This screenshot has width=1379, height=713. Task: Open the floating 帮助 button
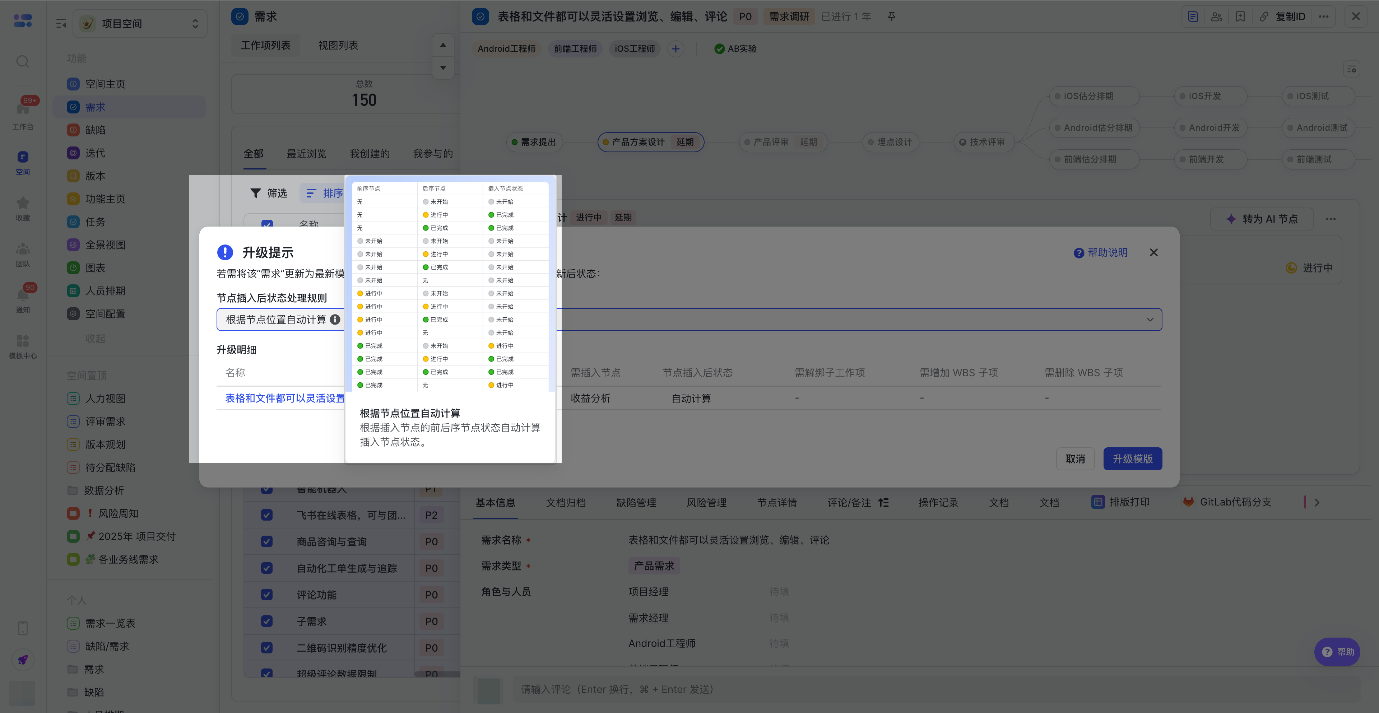pyautogui.click(x=1337, y=652)
